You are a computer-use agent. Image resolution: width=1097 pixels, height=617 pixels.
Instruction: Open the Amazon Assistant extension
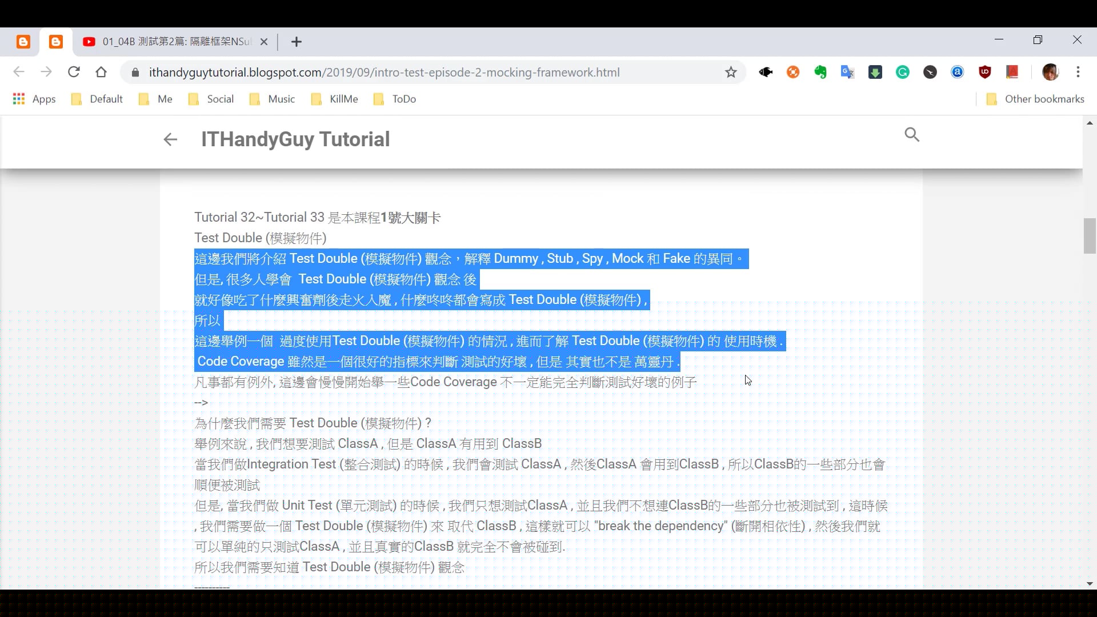click(x=957, y=72)
